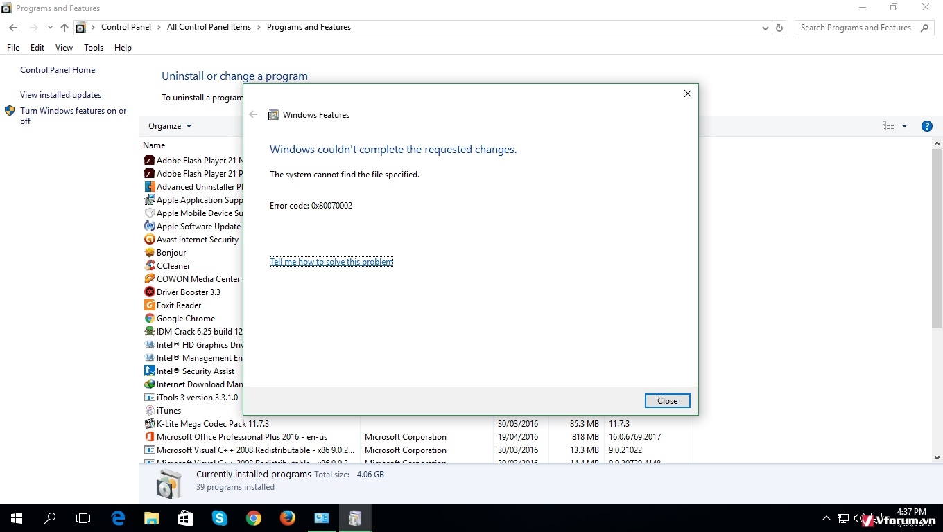Open the Edit menu
943x532 pixels.
pyautogui.click(x=37, y=48)
